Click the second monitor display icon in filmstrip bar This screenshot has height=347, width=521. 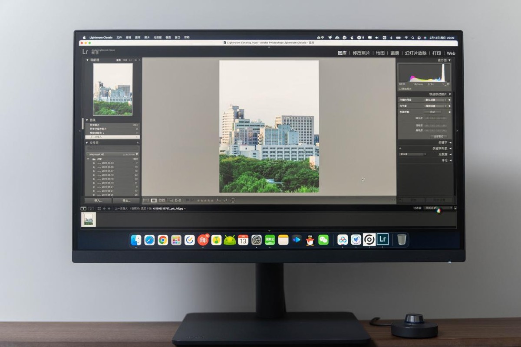[x=90, y=209]
